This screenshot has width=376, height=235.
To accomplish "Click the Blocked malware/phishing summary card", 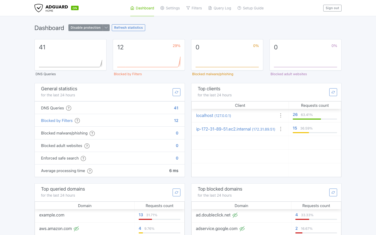I will coord(227,55).
